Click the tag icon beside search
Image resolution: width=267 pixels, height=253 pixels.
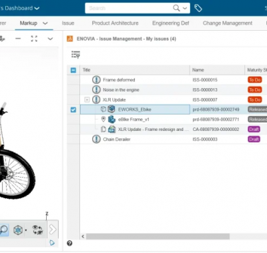198,8
